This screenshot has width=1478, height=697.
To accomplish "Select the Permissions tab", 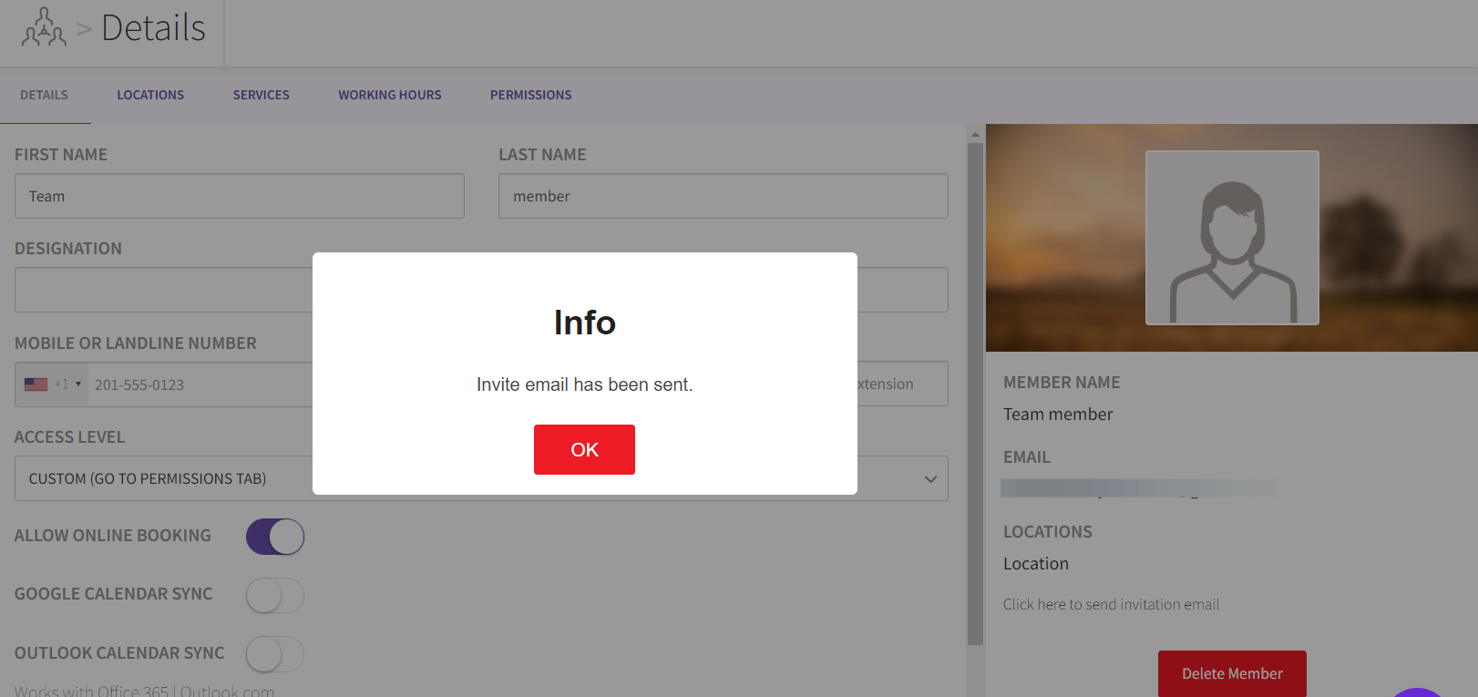I will pos(530,95).
